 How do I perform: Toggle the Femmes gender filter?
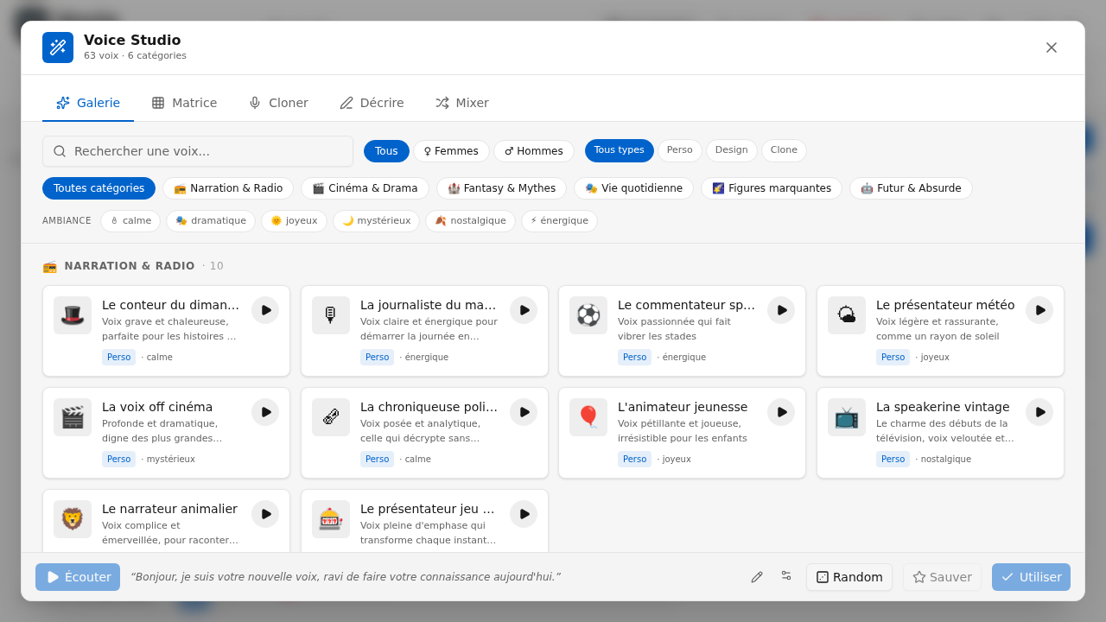click(451, 151)
